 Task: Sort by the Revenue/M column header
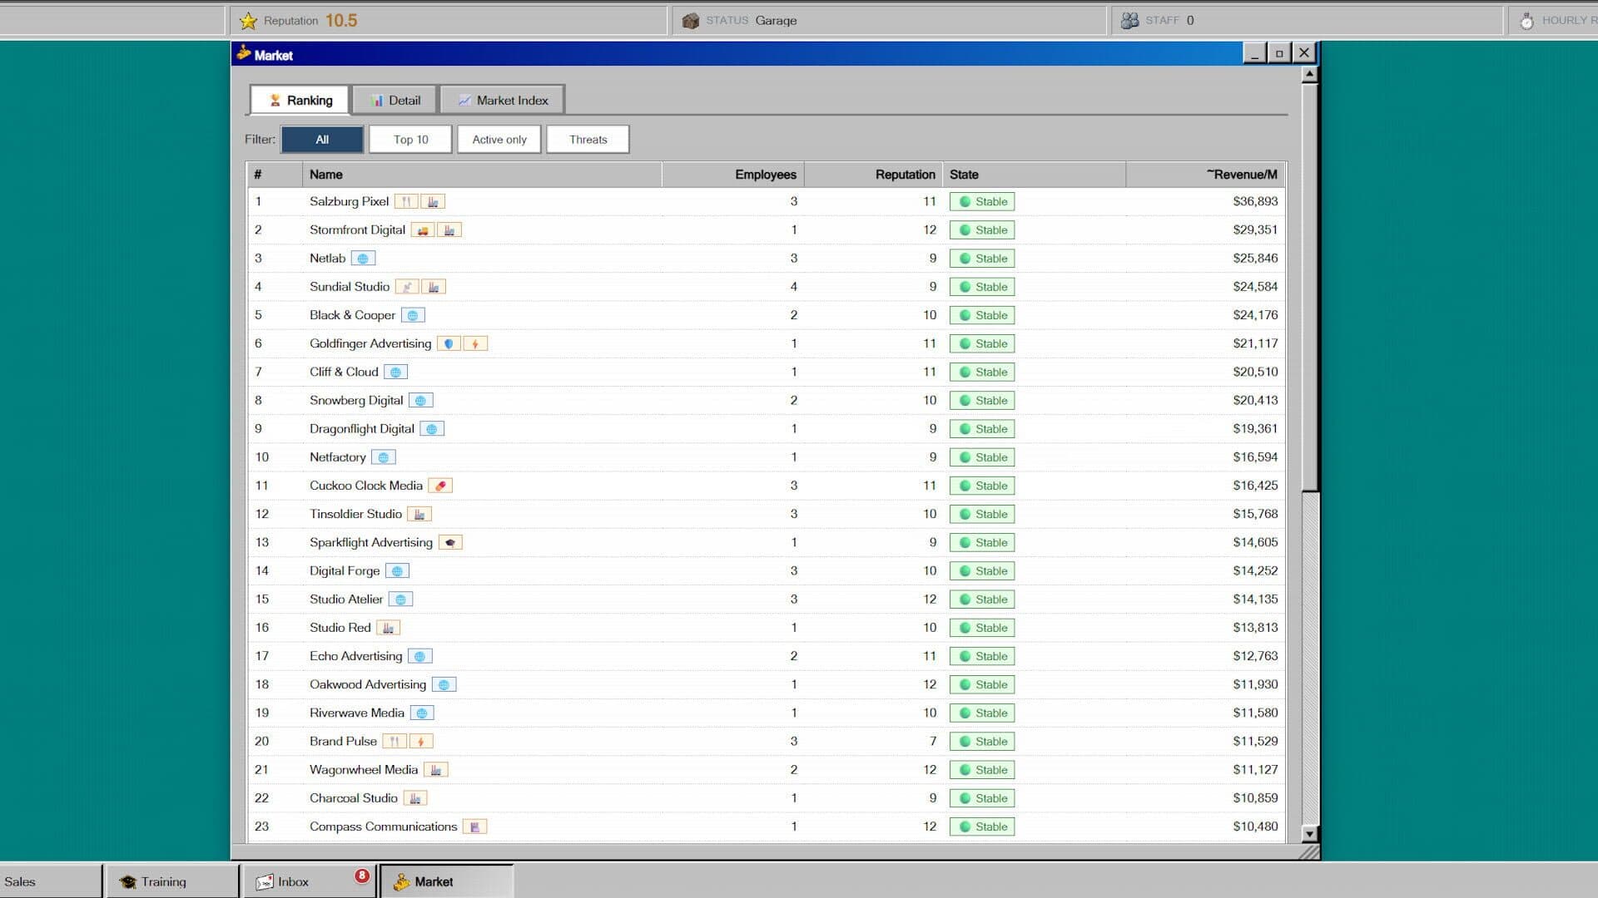[x=1206, y=175]
